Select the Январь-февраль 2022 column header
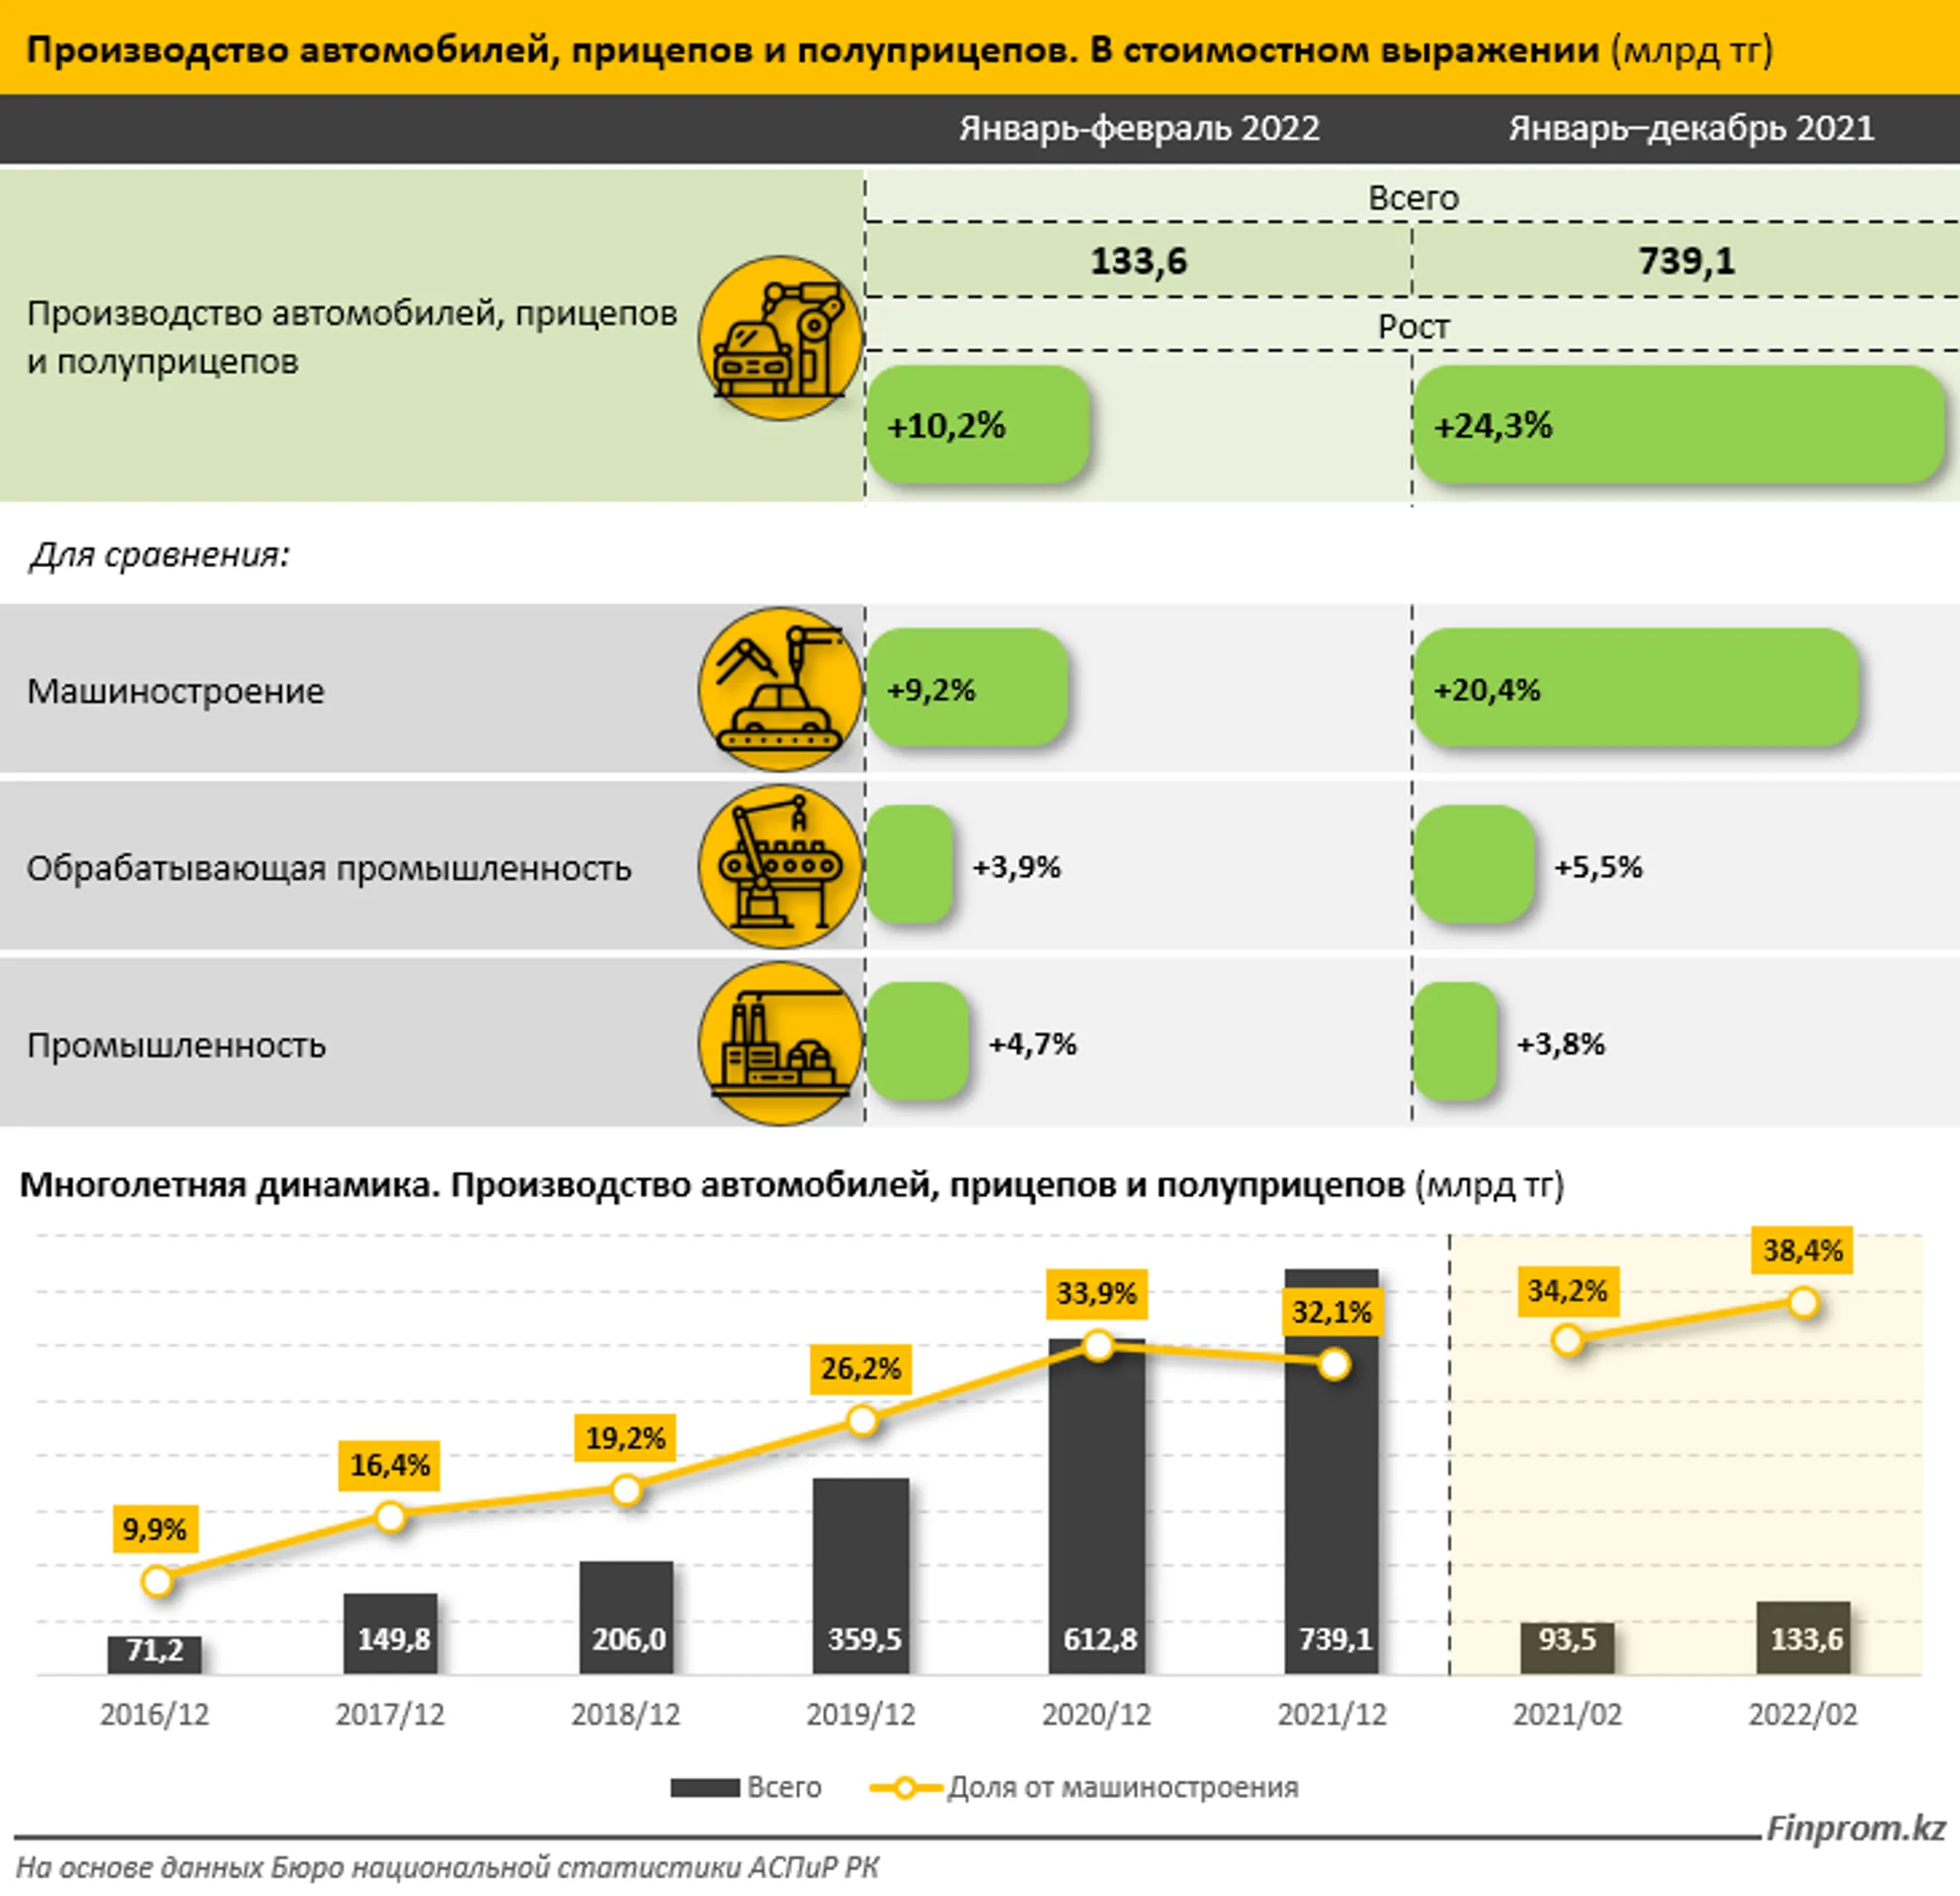 [1139, 128]
